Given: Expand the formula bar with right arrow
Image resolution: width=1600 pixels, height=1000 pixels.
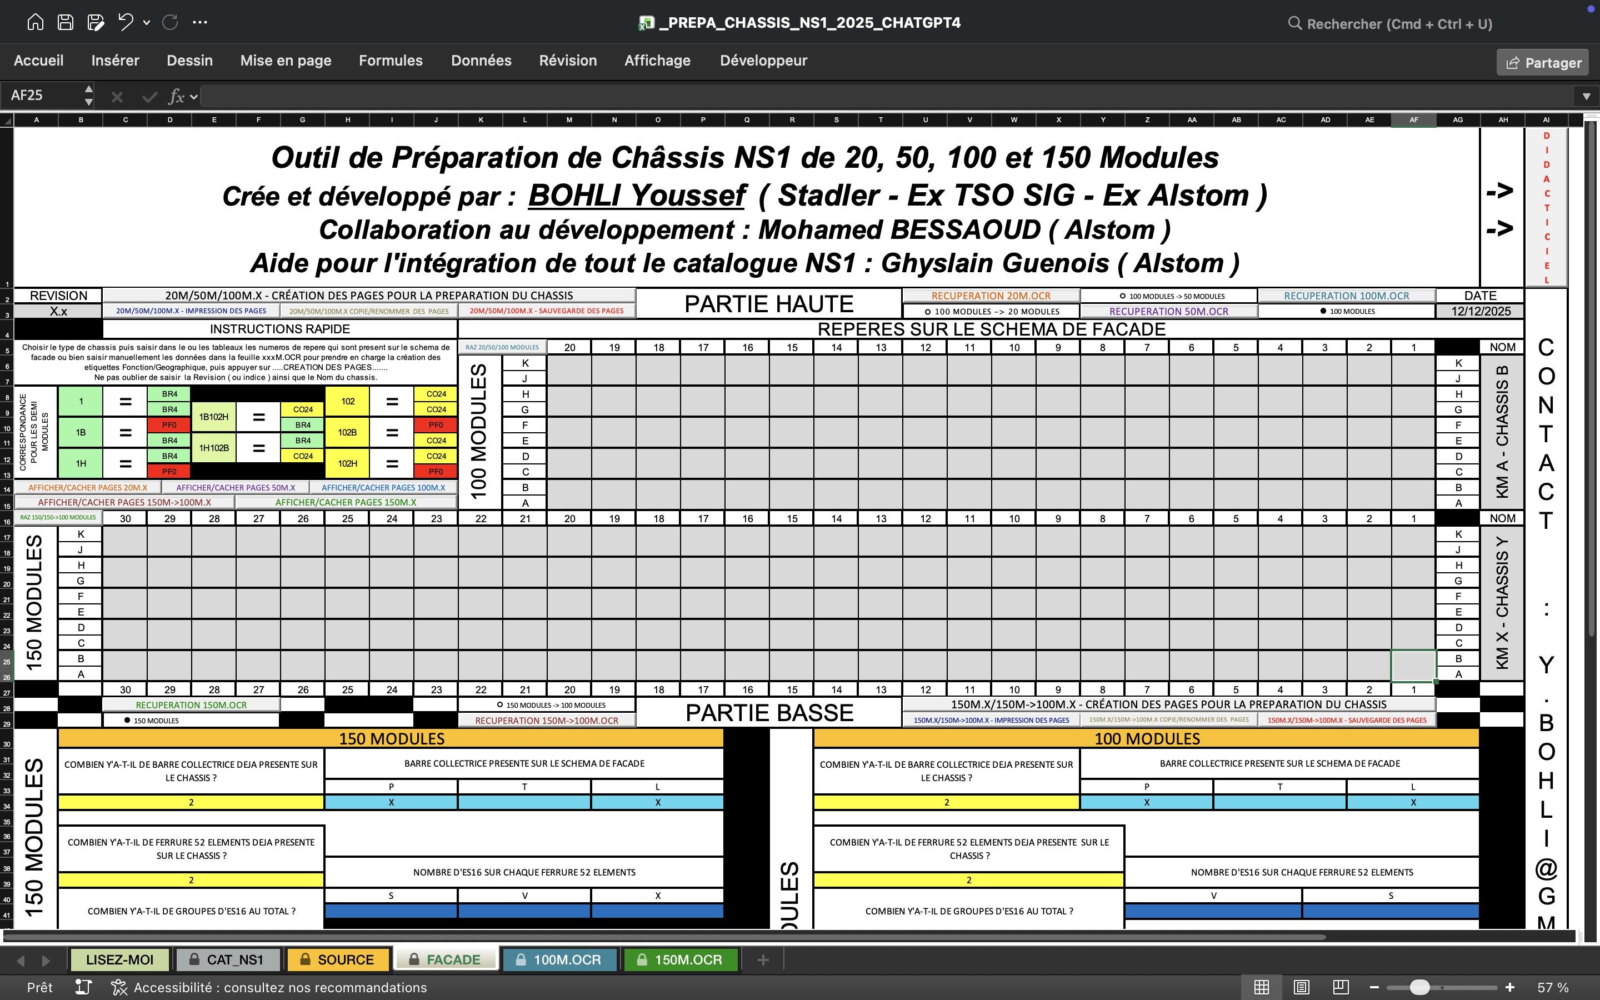Looking at the screenshot, I should click(x=1586, y=97).
